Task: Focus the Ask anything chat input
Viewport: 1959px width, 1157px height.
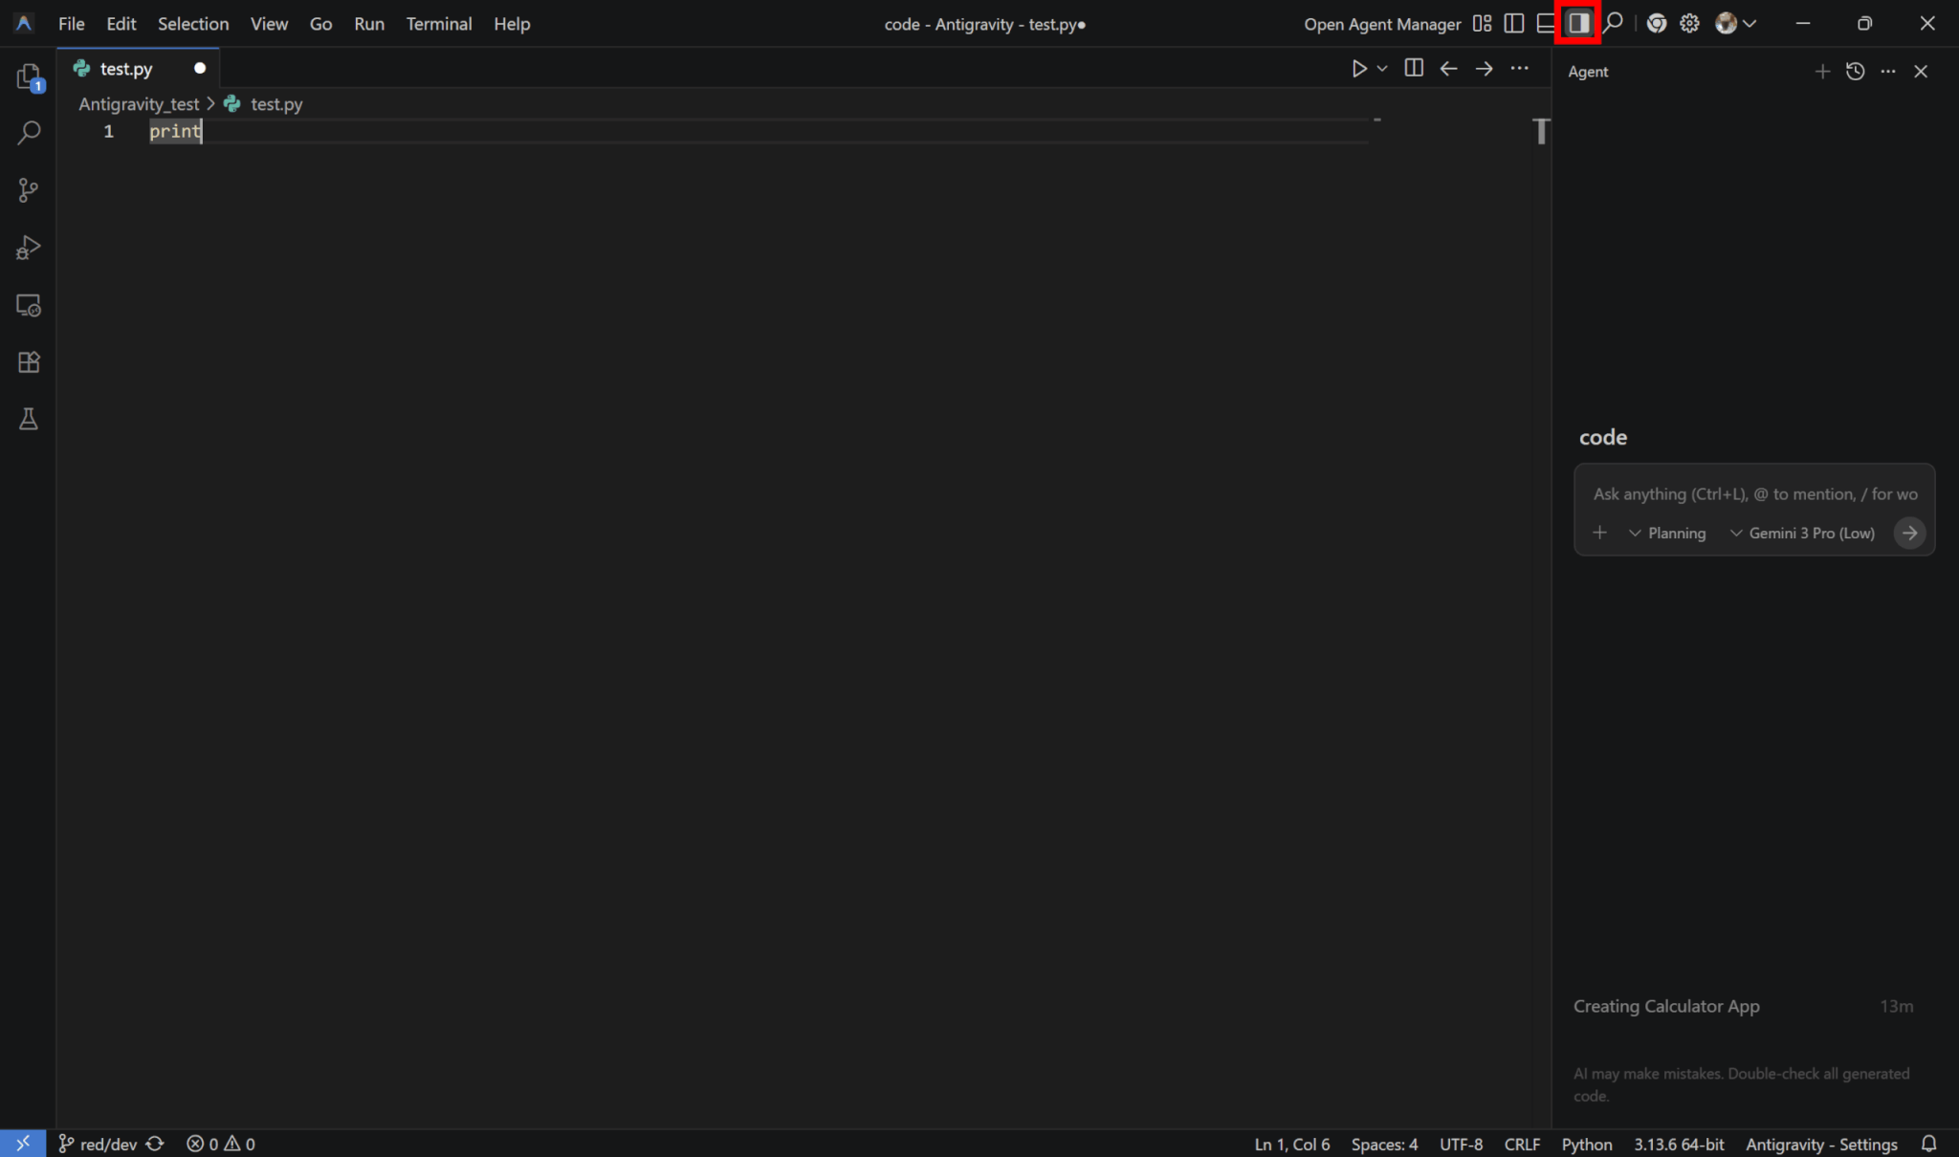Action: (x=1753, y=494)
